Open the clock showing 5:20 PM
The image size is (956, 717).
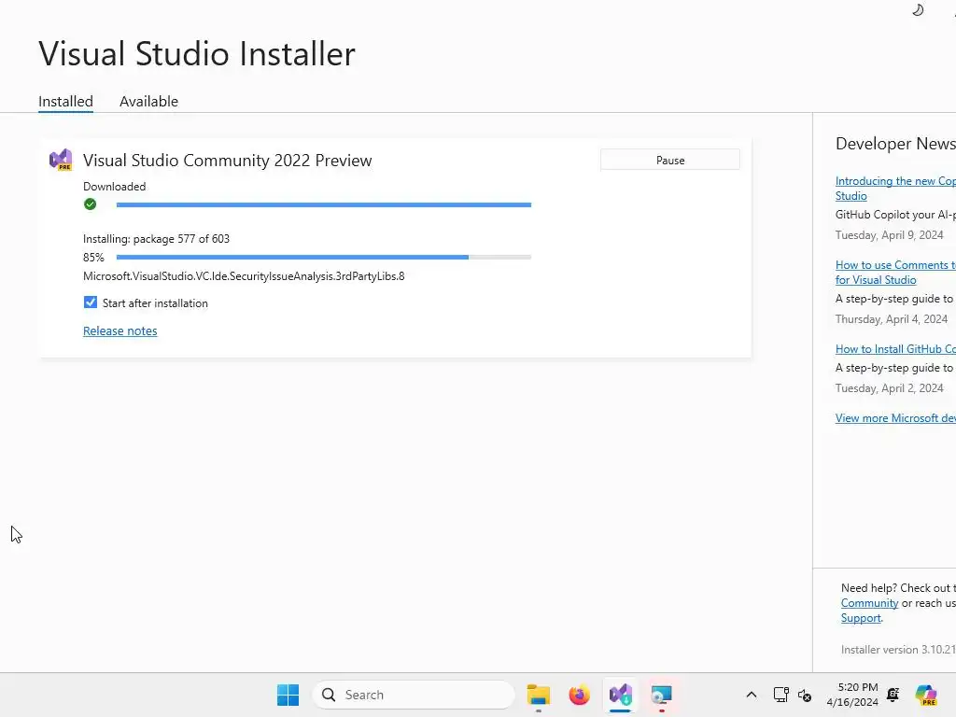(852, 695)
